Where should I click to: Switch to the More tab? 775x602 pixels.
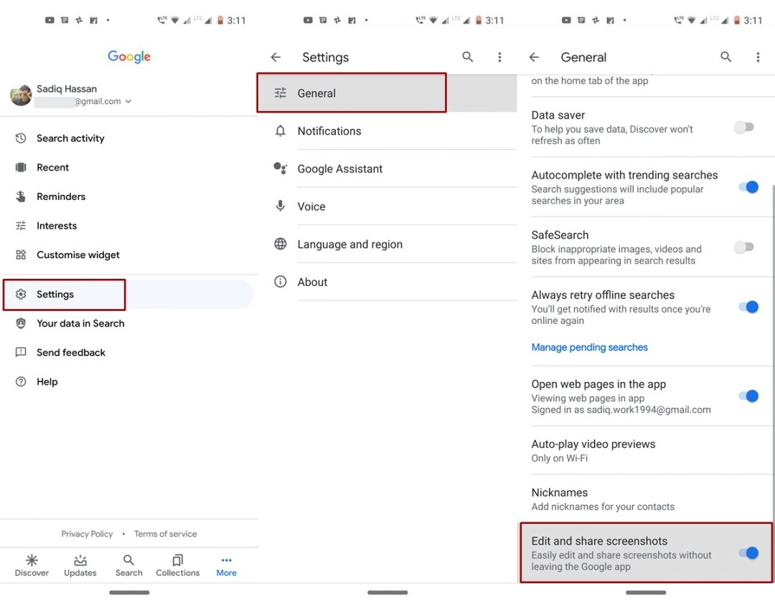click(x=226, y=565)
